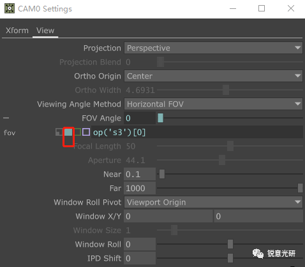Viewport: 305px width, 267px height.
Task: Open the Projection dropdown
Action: click(213, 48)
